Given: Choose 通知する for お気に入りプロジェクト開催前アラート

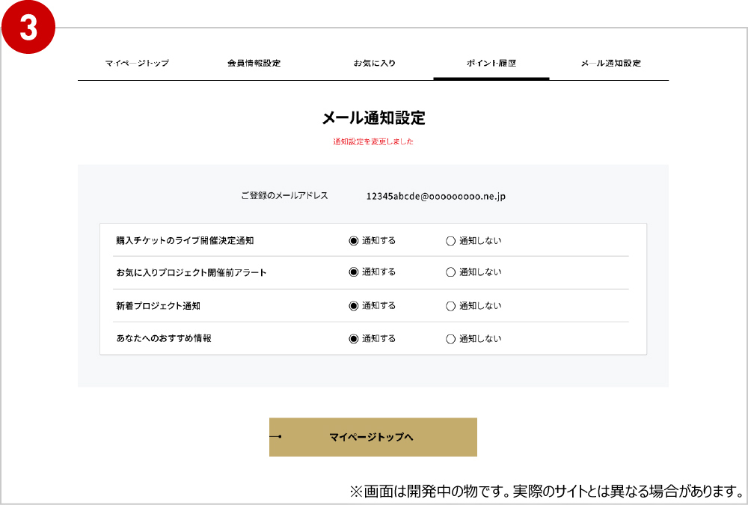Looking at the screenshot, I should 354,272.
